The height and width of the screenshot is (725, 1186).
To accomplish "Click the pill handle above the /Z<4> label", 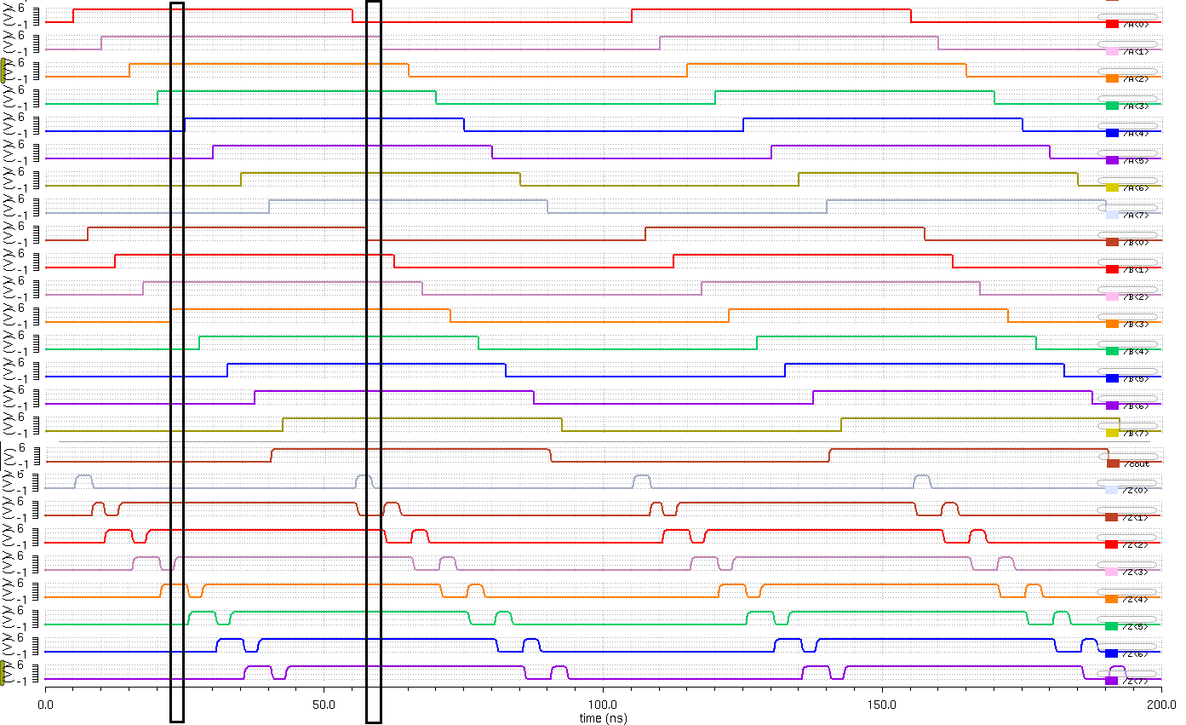I will click(x=1127, y=592).
